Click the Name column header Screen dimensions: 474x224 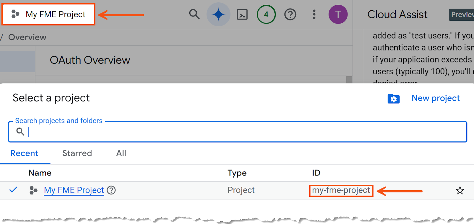(x=40, y=173)
